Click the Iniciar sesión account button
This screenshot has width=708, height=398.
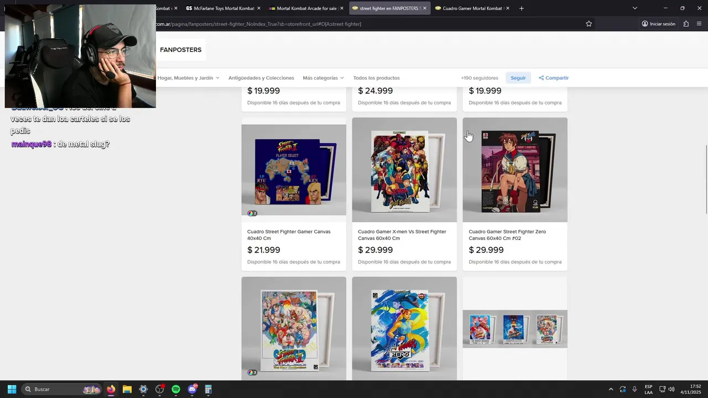[658, 24]
